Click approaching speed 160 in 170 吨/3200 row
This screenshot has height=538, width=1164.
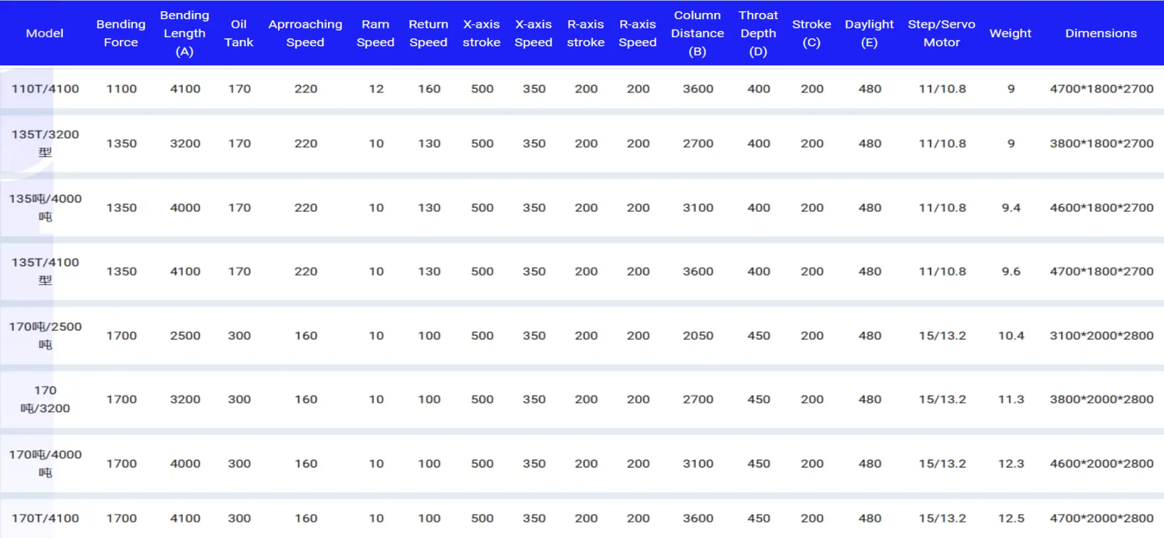tap(306, 399)
